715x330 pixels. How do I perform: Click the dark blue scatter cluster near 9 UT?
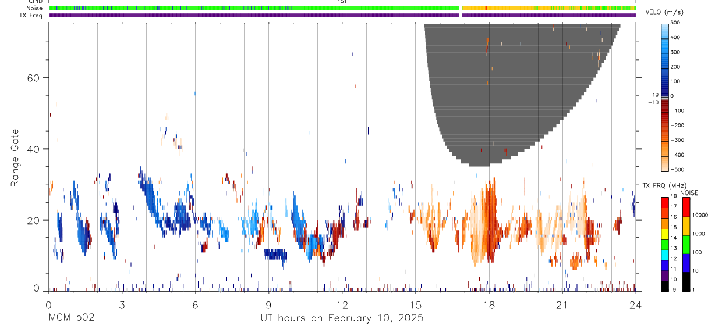pyautogui.click(x=275, y=255)
